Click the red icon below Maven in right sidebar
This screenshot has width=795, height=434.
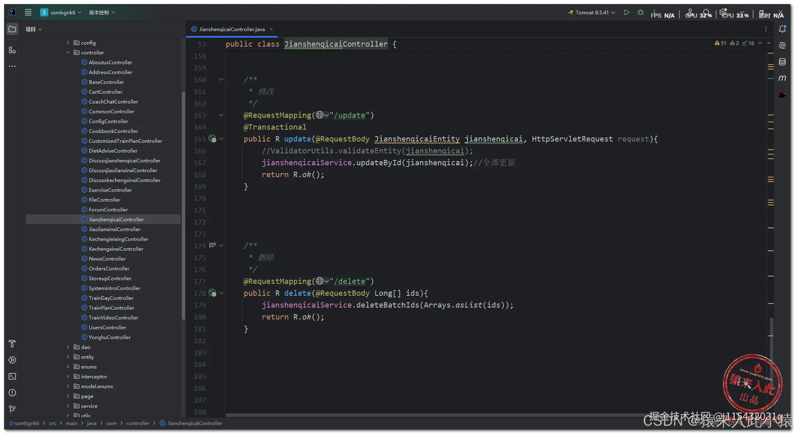coord(782,94)
